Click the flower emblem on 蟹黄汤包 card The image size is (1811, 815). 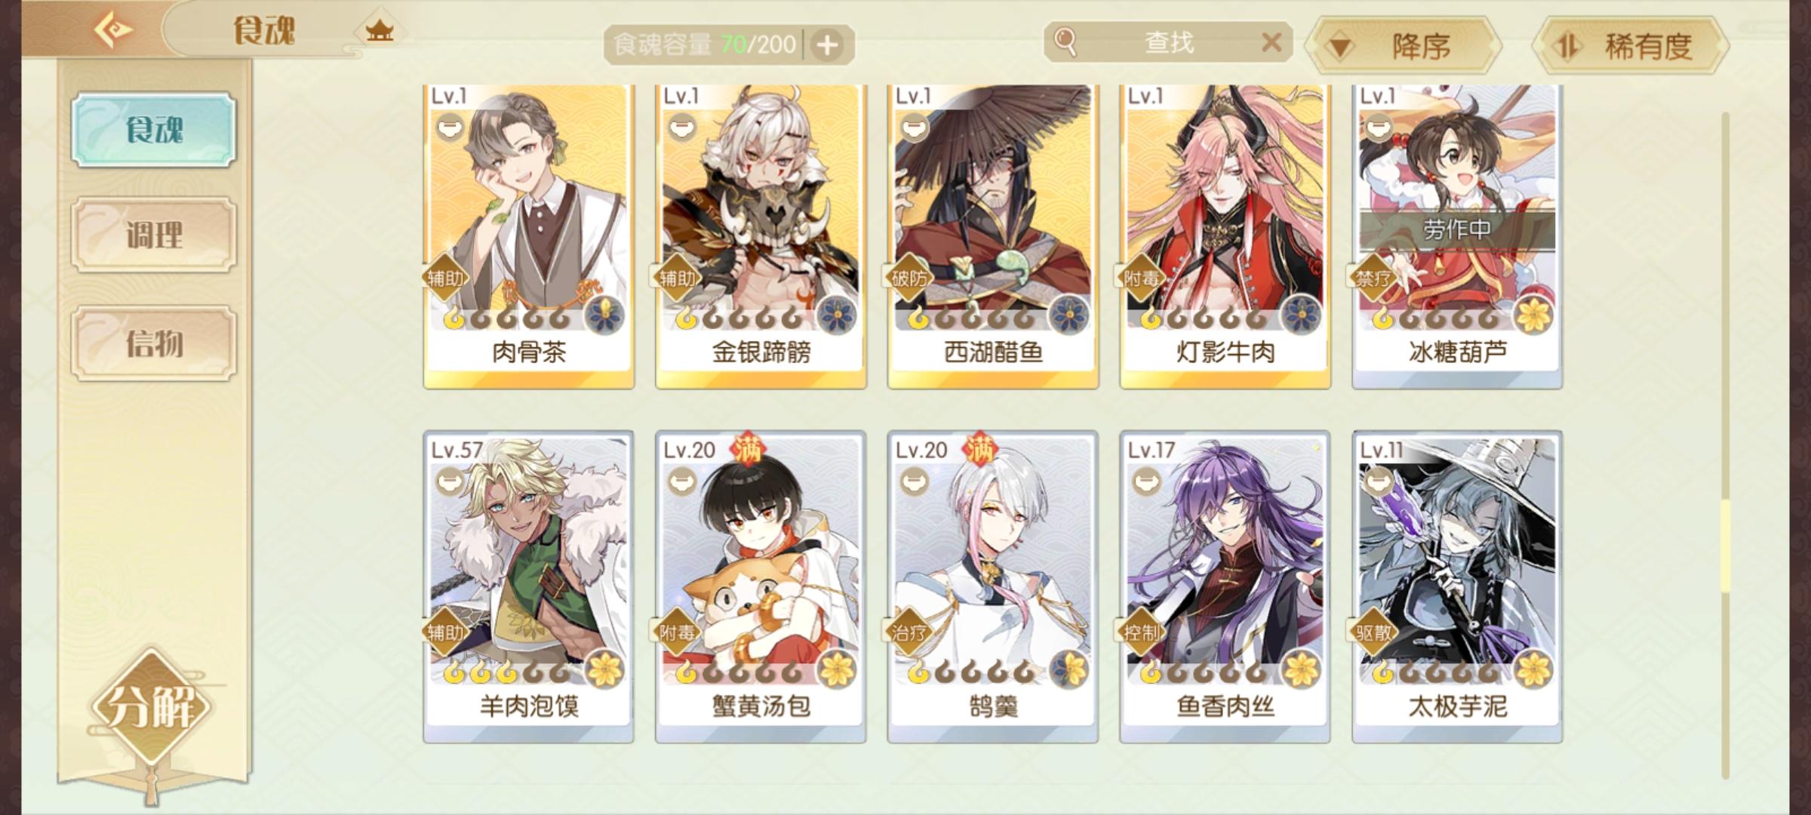click(836, 669)
